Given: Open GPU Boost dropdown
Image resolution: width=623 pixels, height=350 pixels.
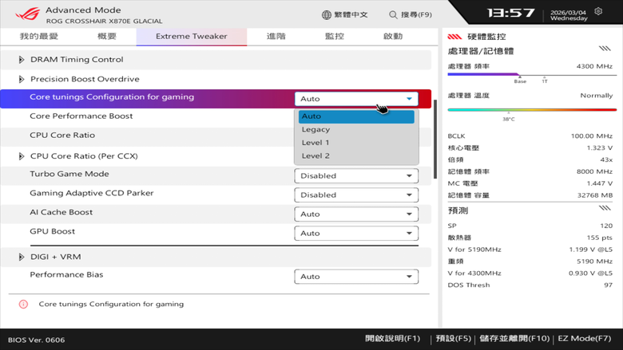Looking at the screenshot, I should click(356, 233).
